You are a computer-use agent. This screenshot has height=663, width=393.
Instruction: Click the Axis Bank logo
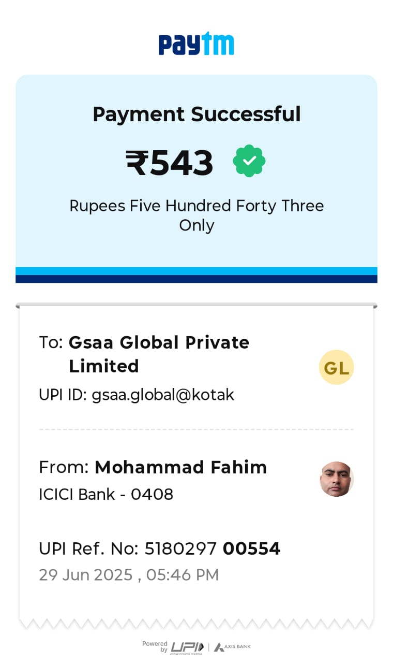click(232, 647)
